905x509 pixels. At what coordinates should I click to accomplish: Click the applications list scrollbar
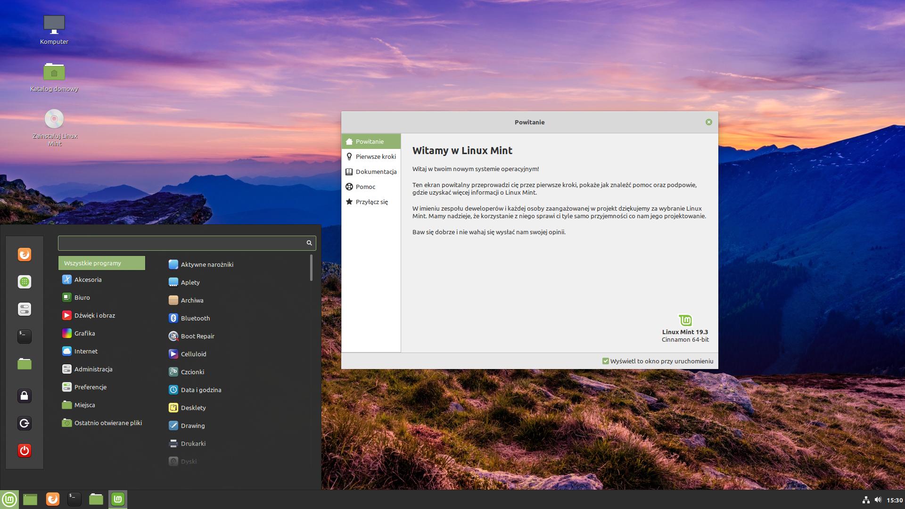tap(311, 268)
